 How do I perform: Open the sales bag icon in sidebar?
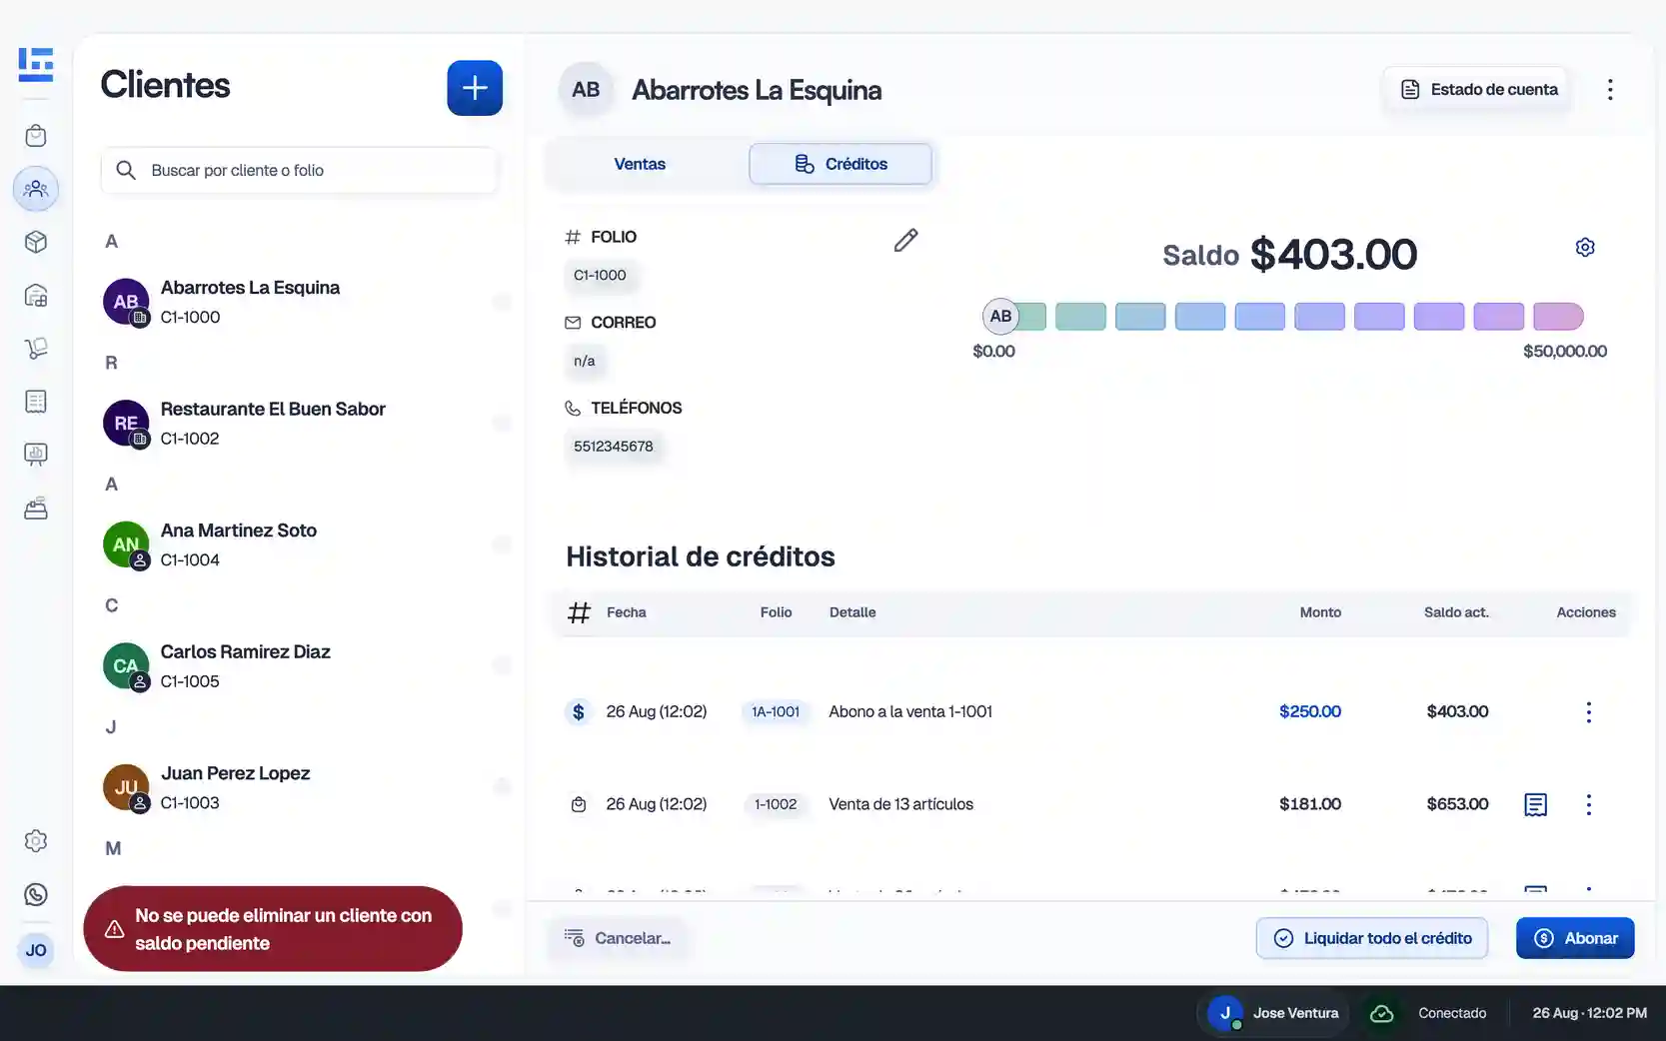click(36, 136)
